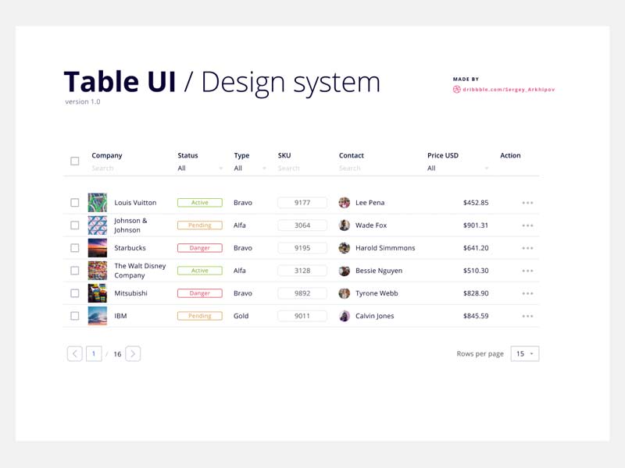
Task: Click Mitsubishi thumbnail image
Action: tap(97, 293)
